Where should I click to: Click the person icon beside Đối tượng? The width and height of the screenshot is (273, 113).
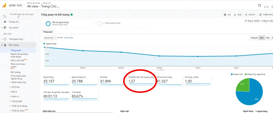tap(5, 45)
